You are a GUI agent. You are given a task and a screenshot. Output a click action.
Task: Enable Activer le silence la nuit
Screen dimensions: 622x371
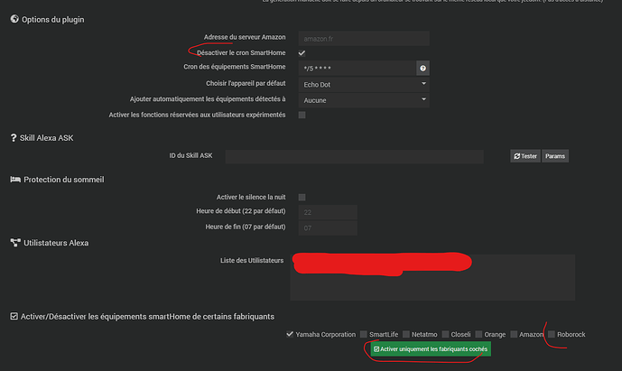point(302,197)
